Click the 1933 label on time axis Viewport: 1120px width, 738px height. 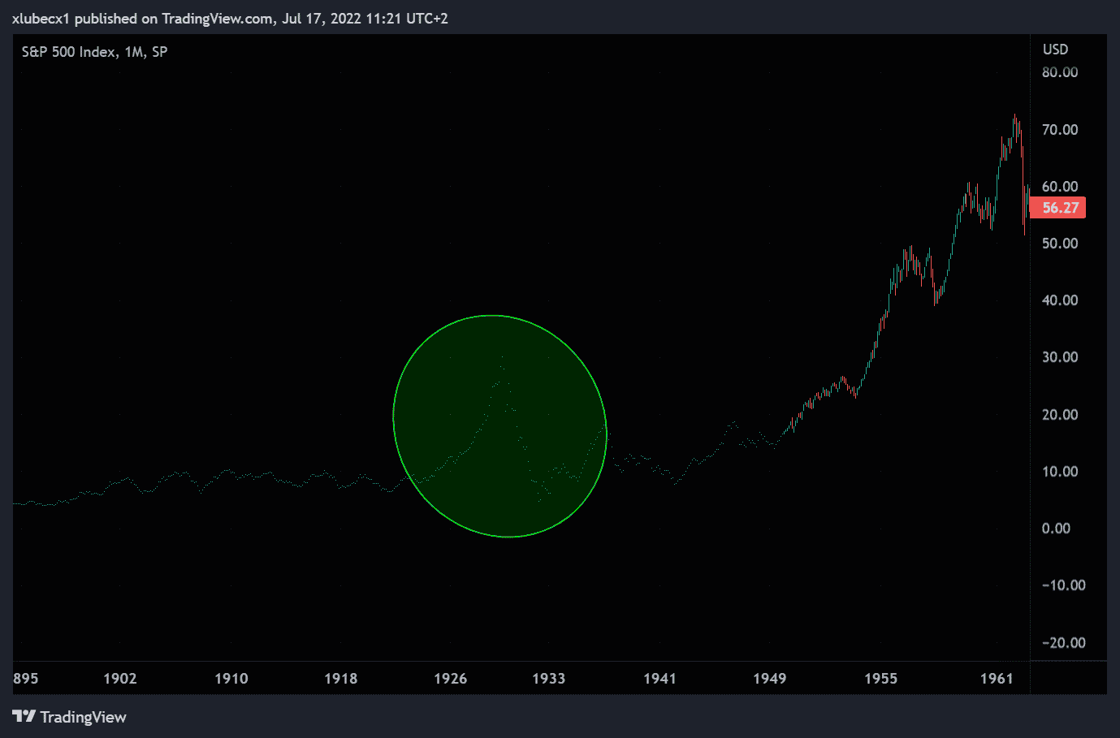pyautogui.click(x=549, y=679)
